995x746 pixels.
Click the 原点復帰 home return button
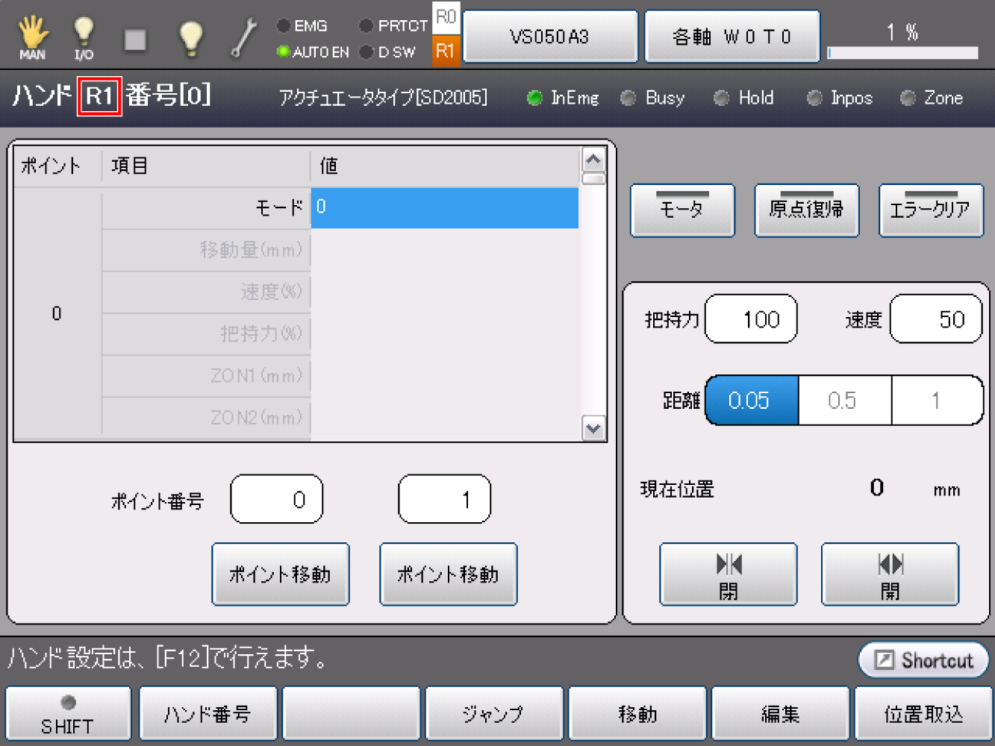[806, 210]
